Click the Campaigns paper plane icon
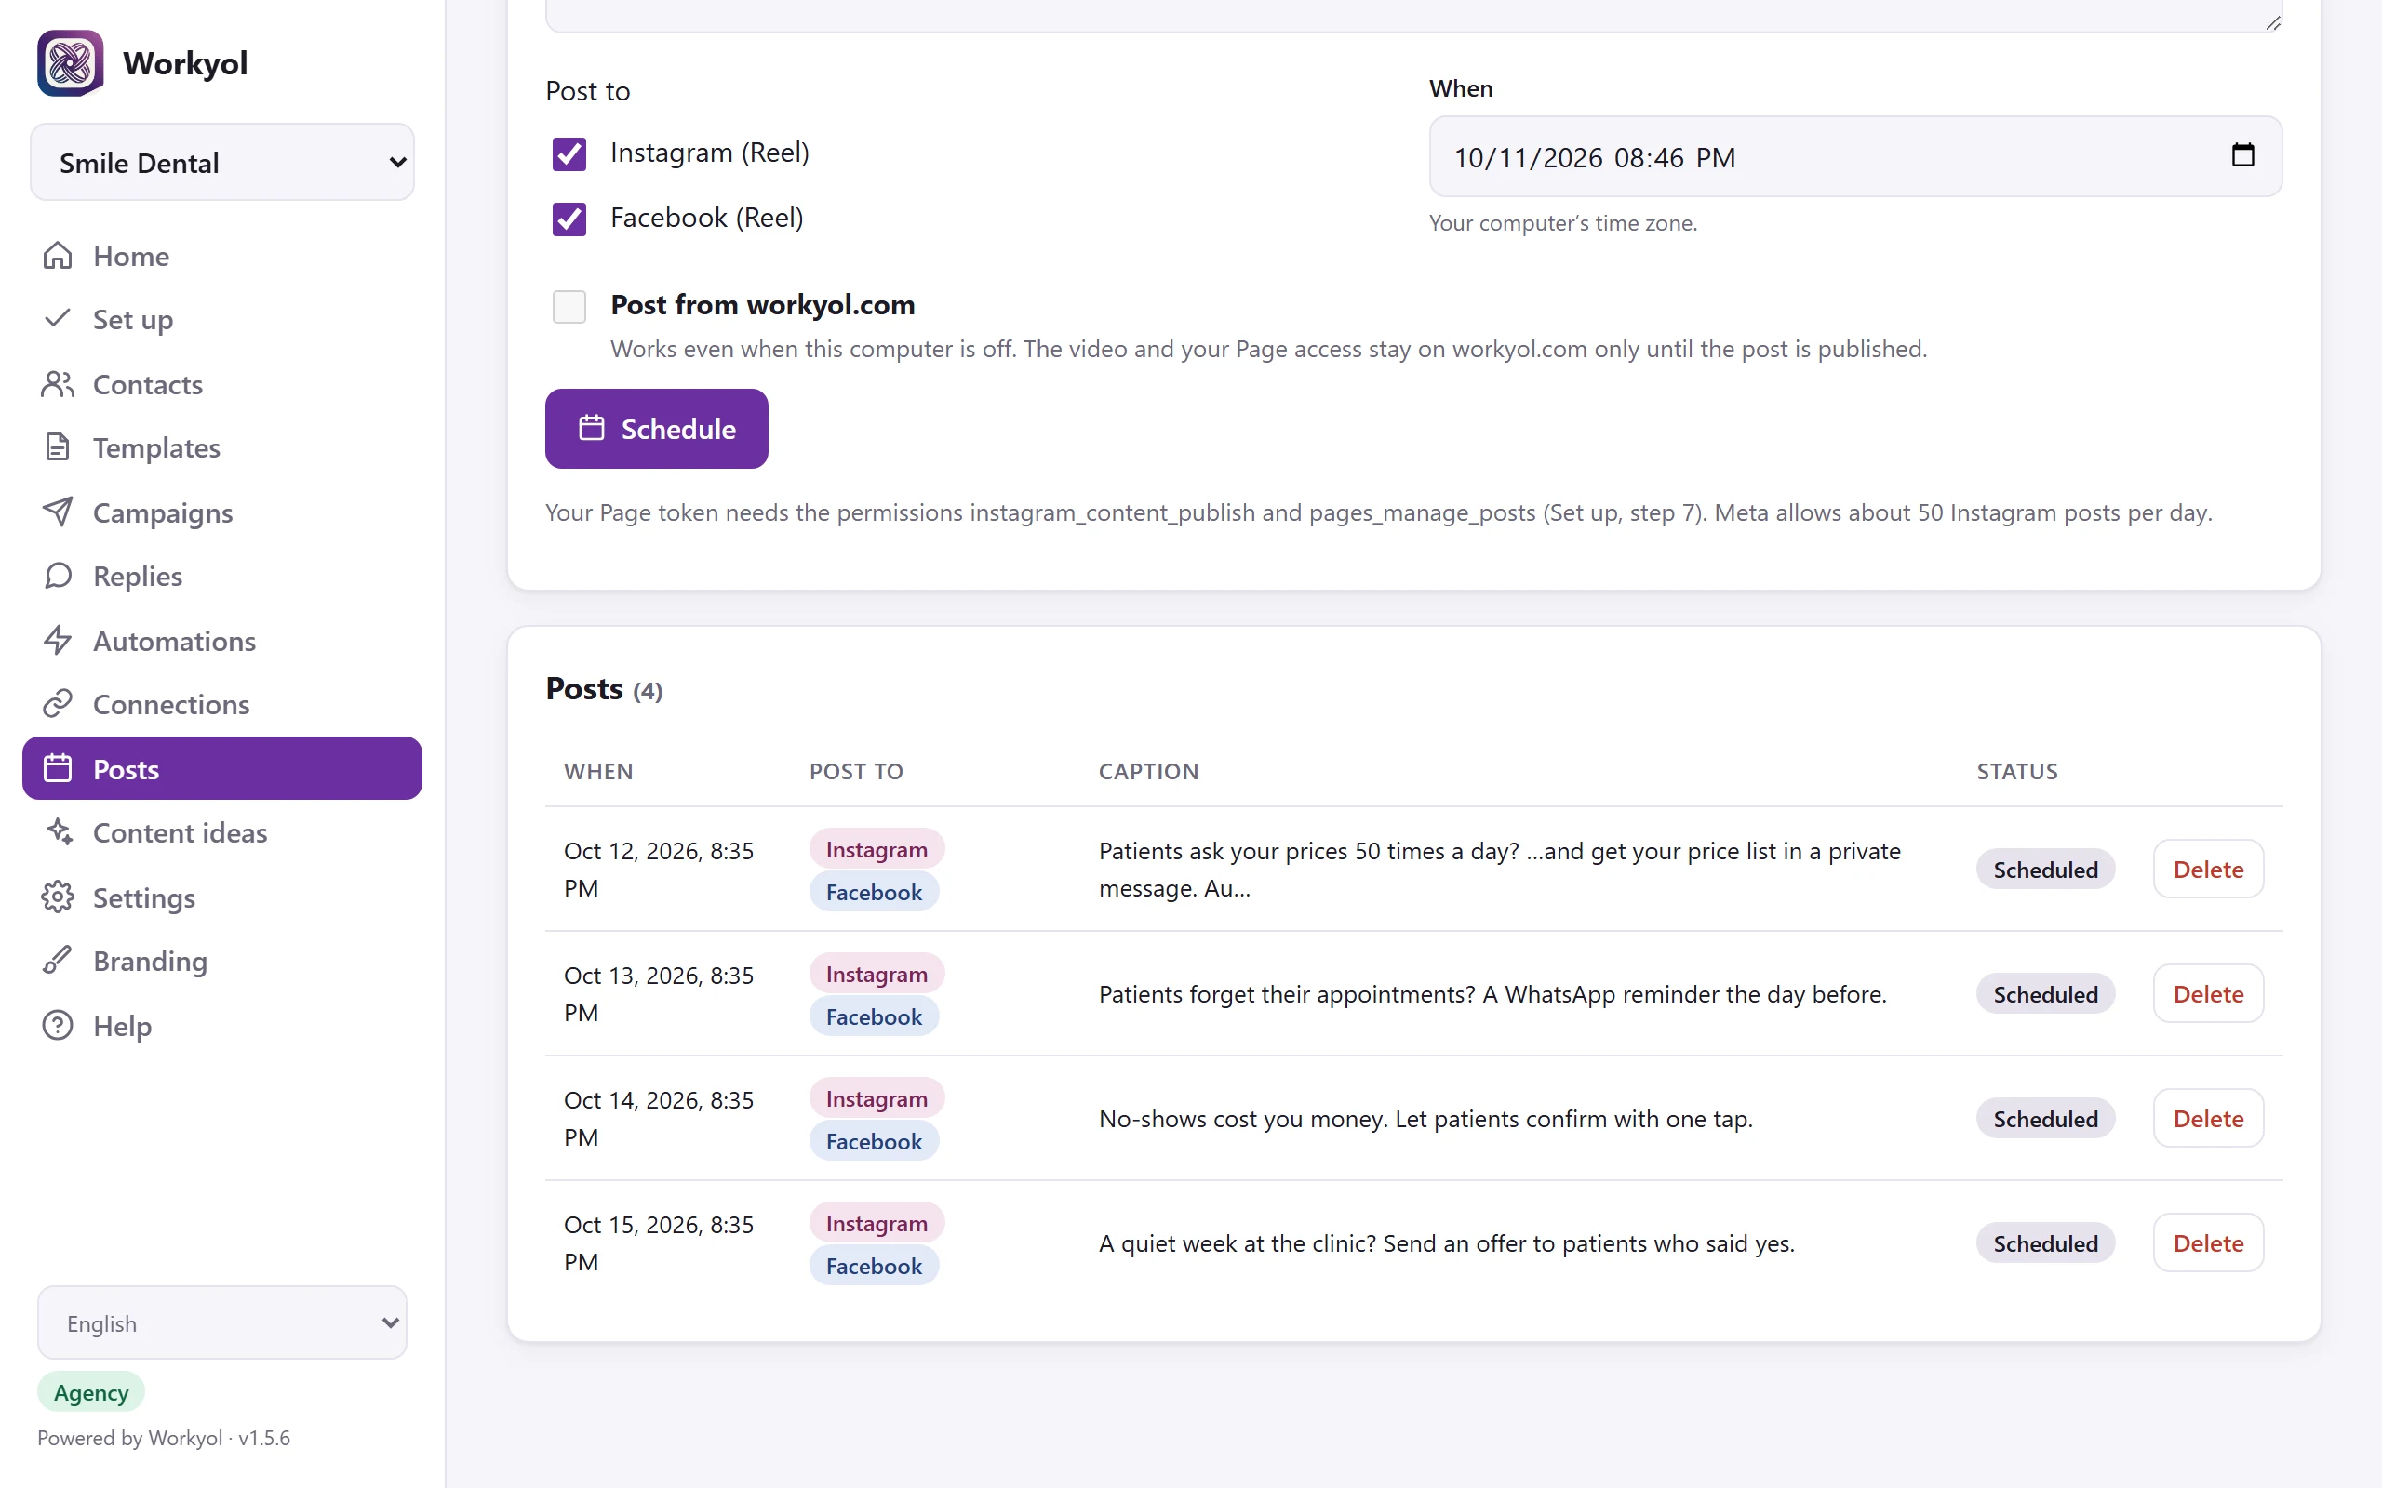The width and height of the screenshot is (2382, 1488). [x=58, y=511]
